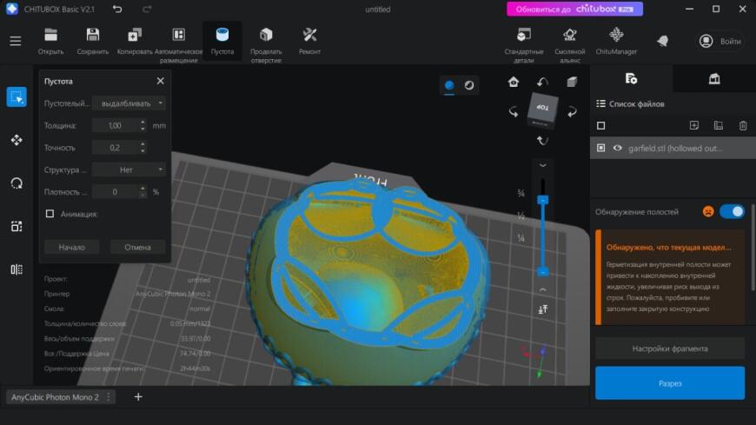Increase Точность value with up arrow

143,144
